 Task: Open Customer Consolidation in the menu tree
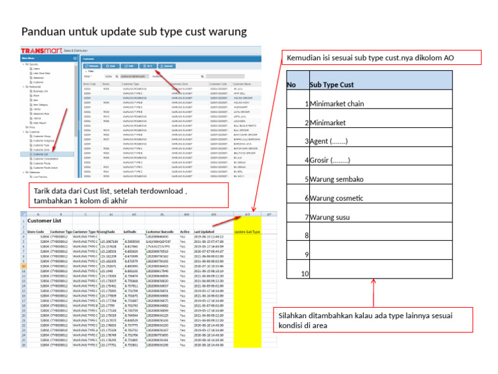click(x=44, y=158)
